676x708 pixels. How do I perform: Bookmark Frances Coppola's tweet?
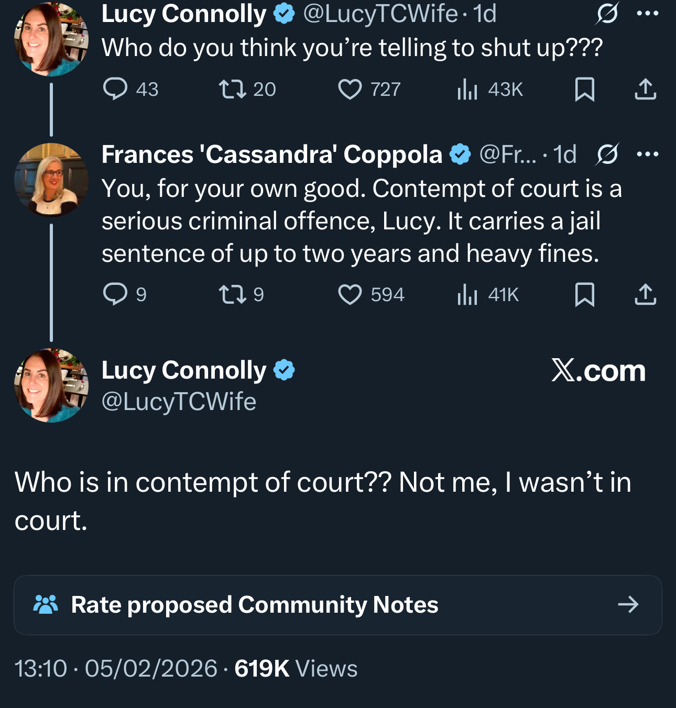[584, 294]
